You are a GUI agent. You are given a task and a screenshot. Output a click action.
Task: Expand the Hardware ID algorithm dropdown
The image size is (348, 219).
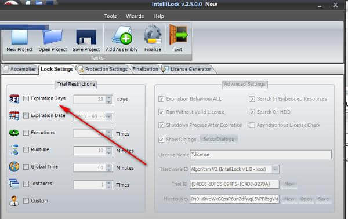(x=275, y=169)
